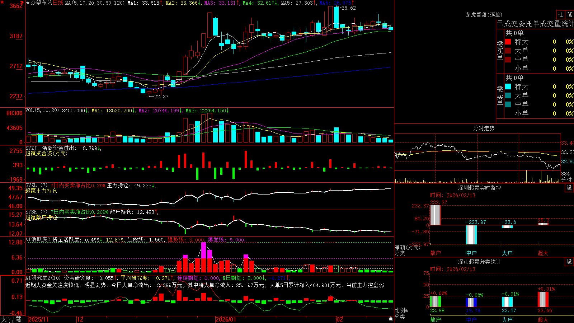Click the VOL(5,10,20) indicator label
The image size is (574, 323).
(x=42, y=111)
